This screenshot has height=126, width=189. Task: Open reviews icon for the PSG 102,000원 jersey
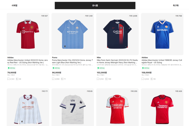[107, 79]
